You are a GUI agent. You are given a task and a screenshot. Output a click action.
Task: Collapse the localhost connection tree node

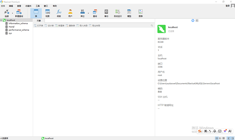click(1, 20)
